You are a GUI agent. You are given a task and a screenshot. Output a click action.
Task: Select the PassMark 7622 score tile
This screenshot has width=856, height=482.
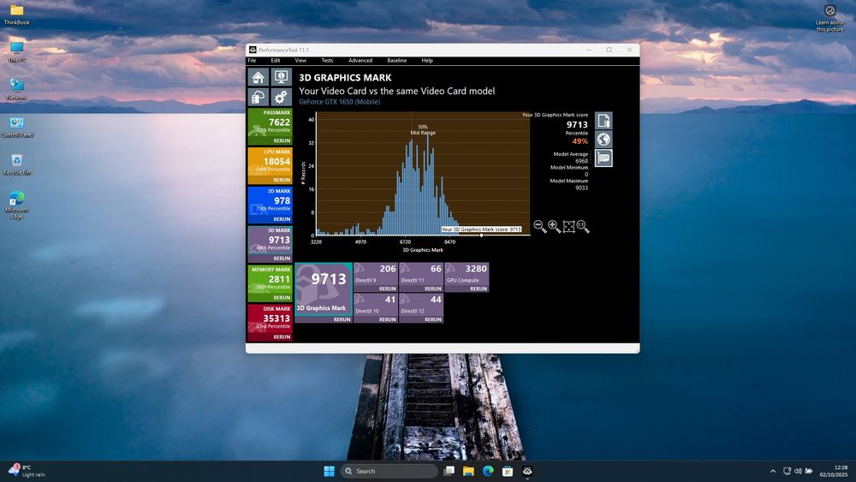pos(270,122)
